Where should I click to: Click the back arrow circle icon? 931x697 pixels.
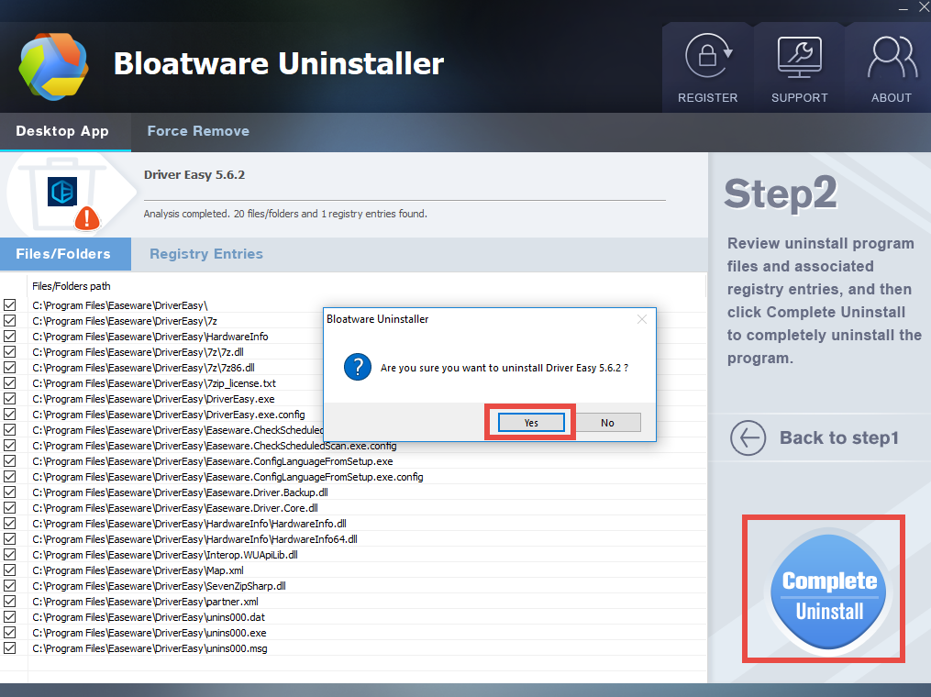coord(748,438)
